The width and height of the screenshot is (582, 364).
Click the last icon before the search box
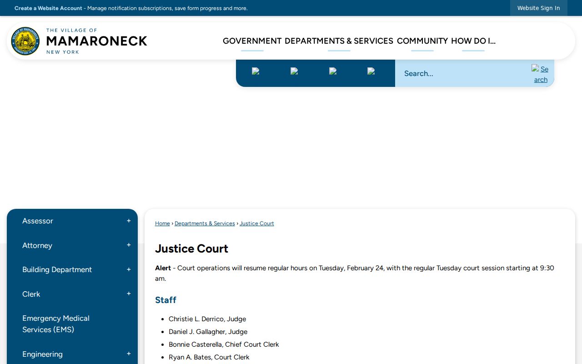371,71
